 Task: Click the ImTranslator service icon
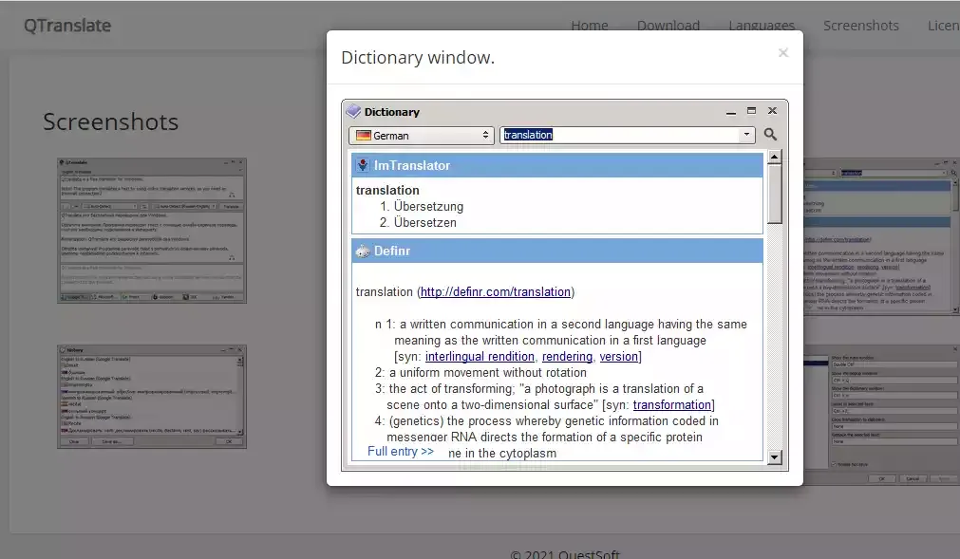coord(363,165)
